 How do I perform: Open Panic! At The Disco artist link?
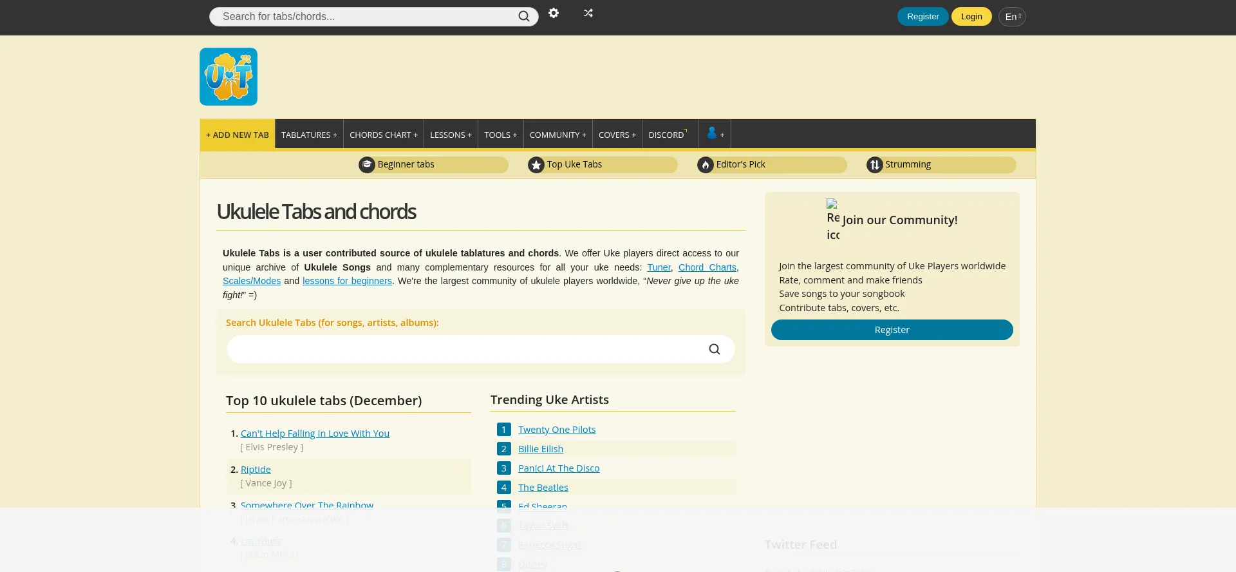(x=559, y=468)
